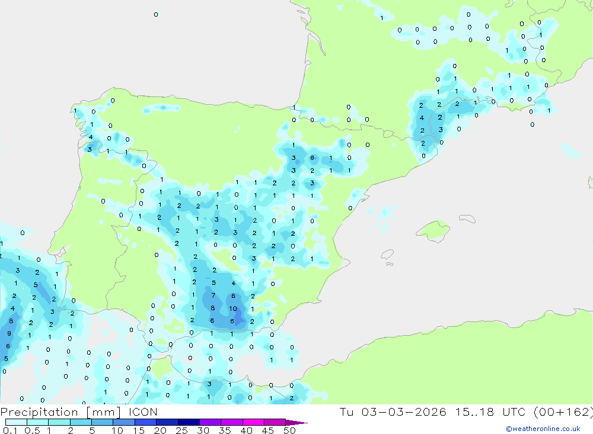Click the '0.5' legend scale label
This screenshot has height=434, width=593.
(x=32, y=430)
